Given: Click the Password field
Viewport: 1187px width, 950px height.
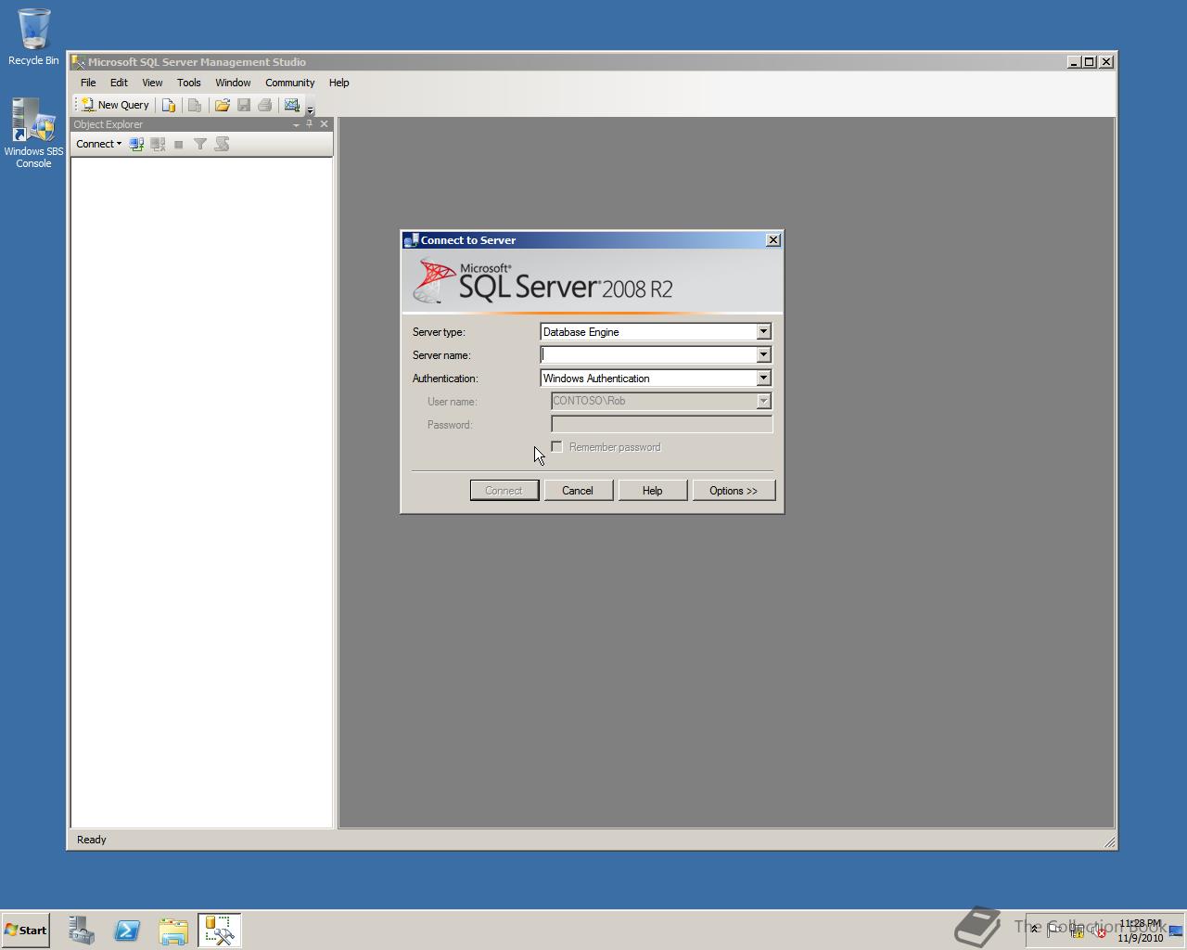Looking at the screenshot, I should (x=662, y=424).
